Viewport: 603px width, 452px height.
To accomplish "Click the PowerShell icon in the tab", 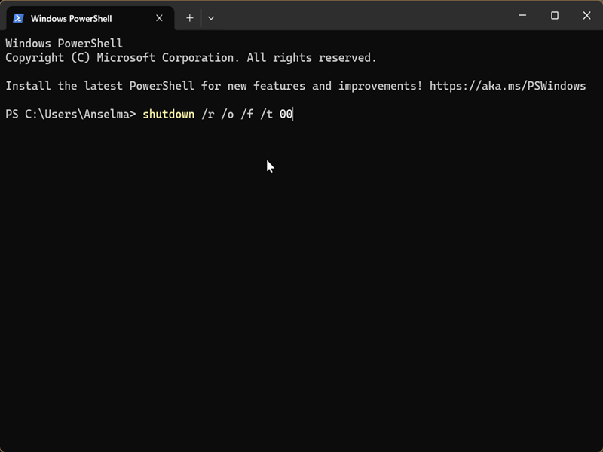I will 19,18.
